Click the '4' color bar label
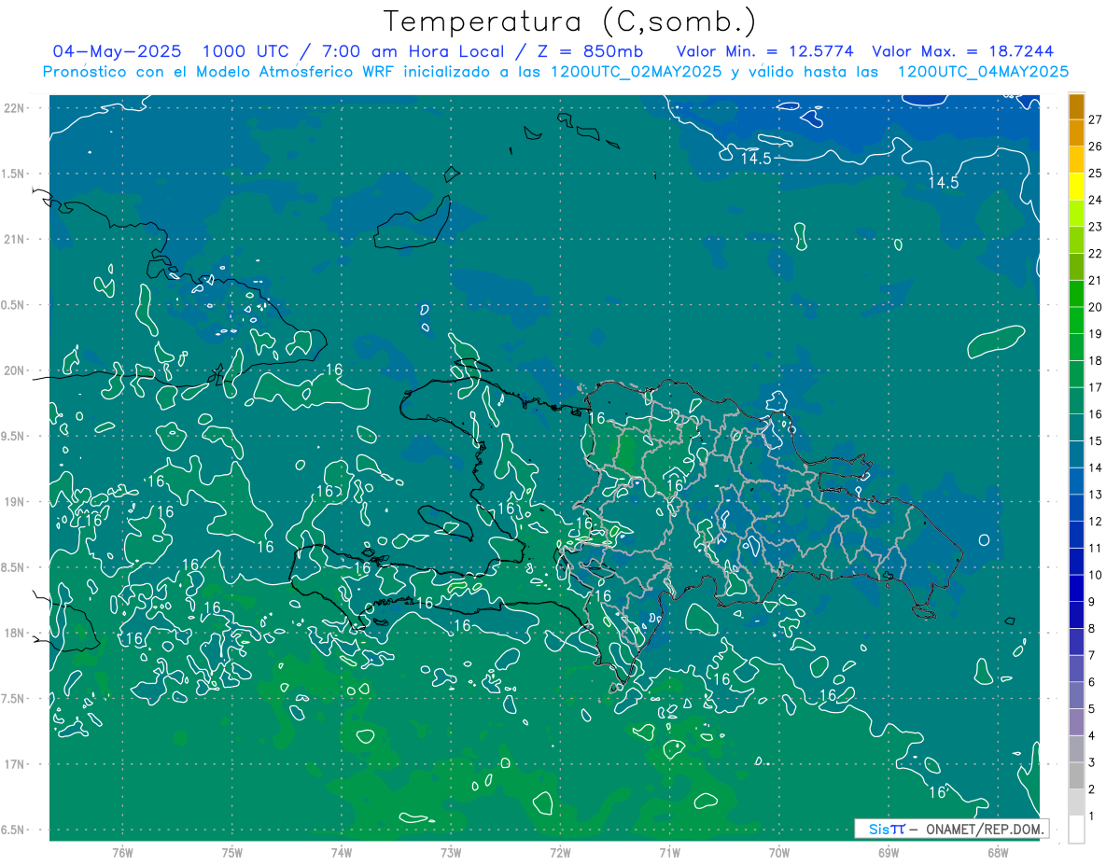The image size is (1120, 865). point(1092,736)
